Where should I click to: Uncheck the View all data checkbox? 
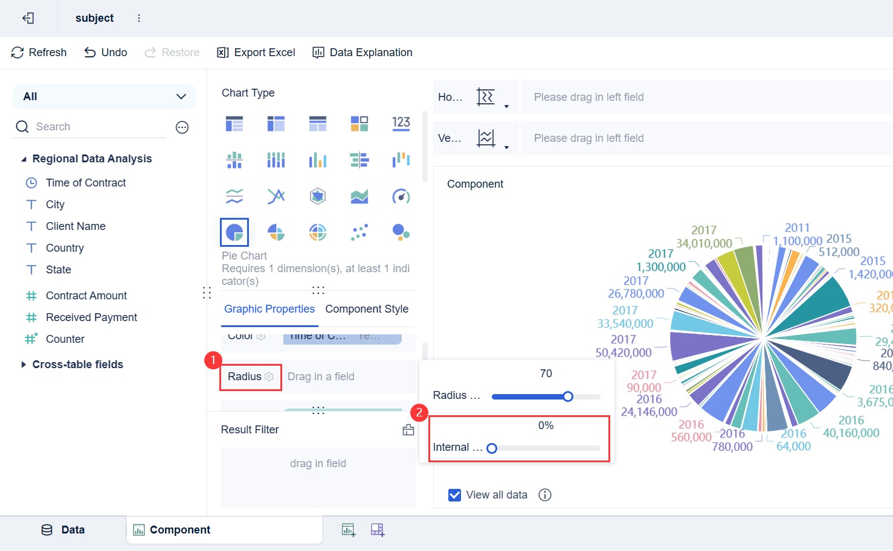click(x=455, y=495)
